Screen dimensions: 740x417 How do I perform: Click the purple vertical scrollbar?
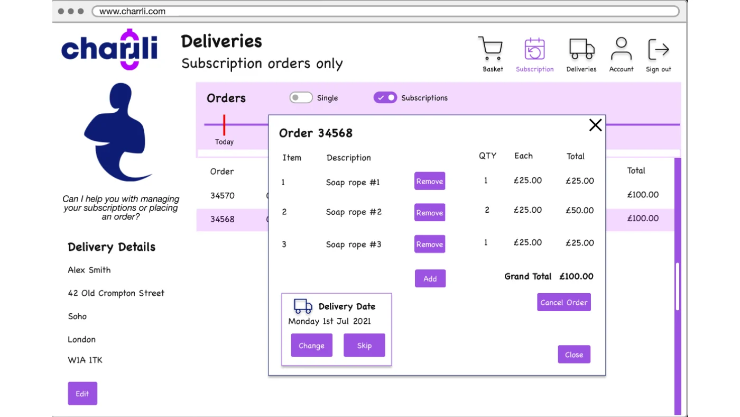pos(677,287)
